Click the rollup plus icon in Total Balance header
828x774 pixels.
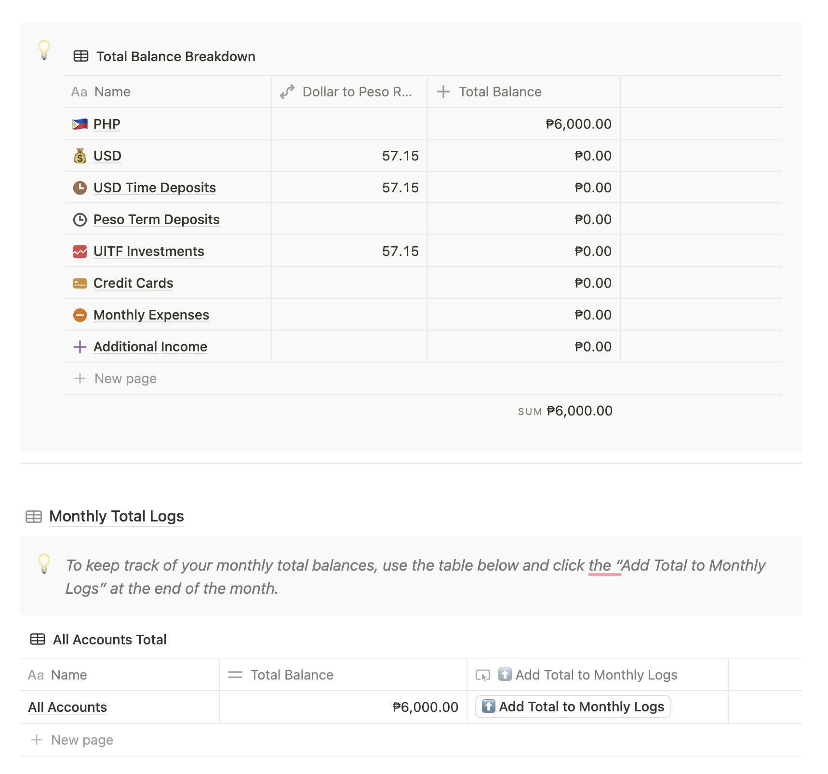coord(443,92)
